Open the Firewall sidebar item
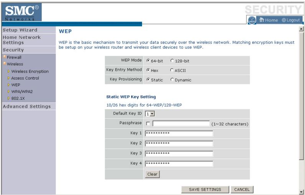 coord(14,57)
